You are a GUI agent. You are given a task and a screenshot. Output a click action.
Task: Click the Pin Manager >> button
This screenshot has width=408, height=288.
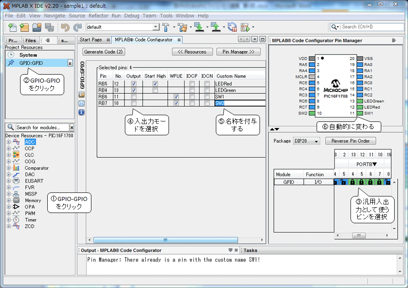239,52
